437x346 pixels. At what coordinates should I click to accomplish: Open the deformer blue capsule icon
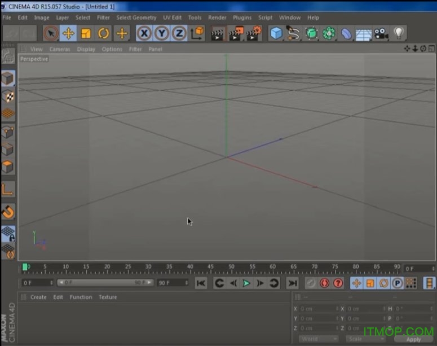tap(346, 34)
